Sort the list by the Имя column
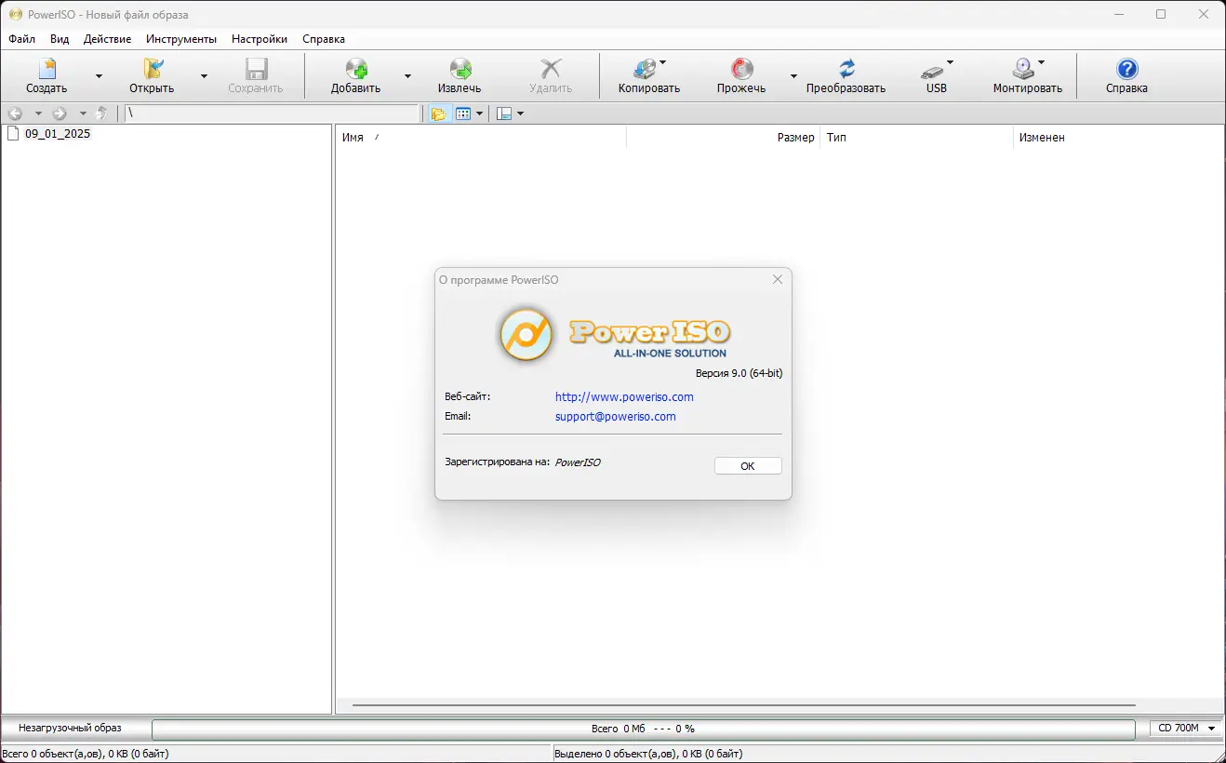The width and height of the screenshot is (1226, 763). coord(480,138)
